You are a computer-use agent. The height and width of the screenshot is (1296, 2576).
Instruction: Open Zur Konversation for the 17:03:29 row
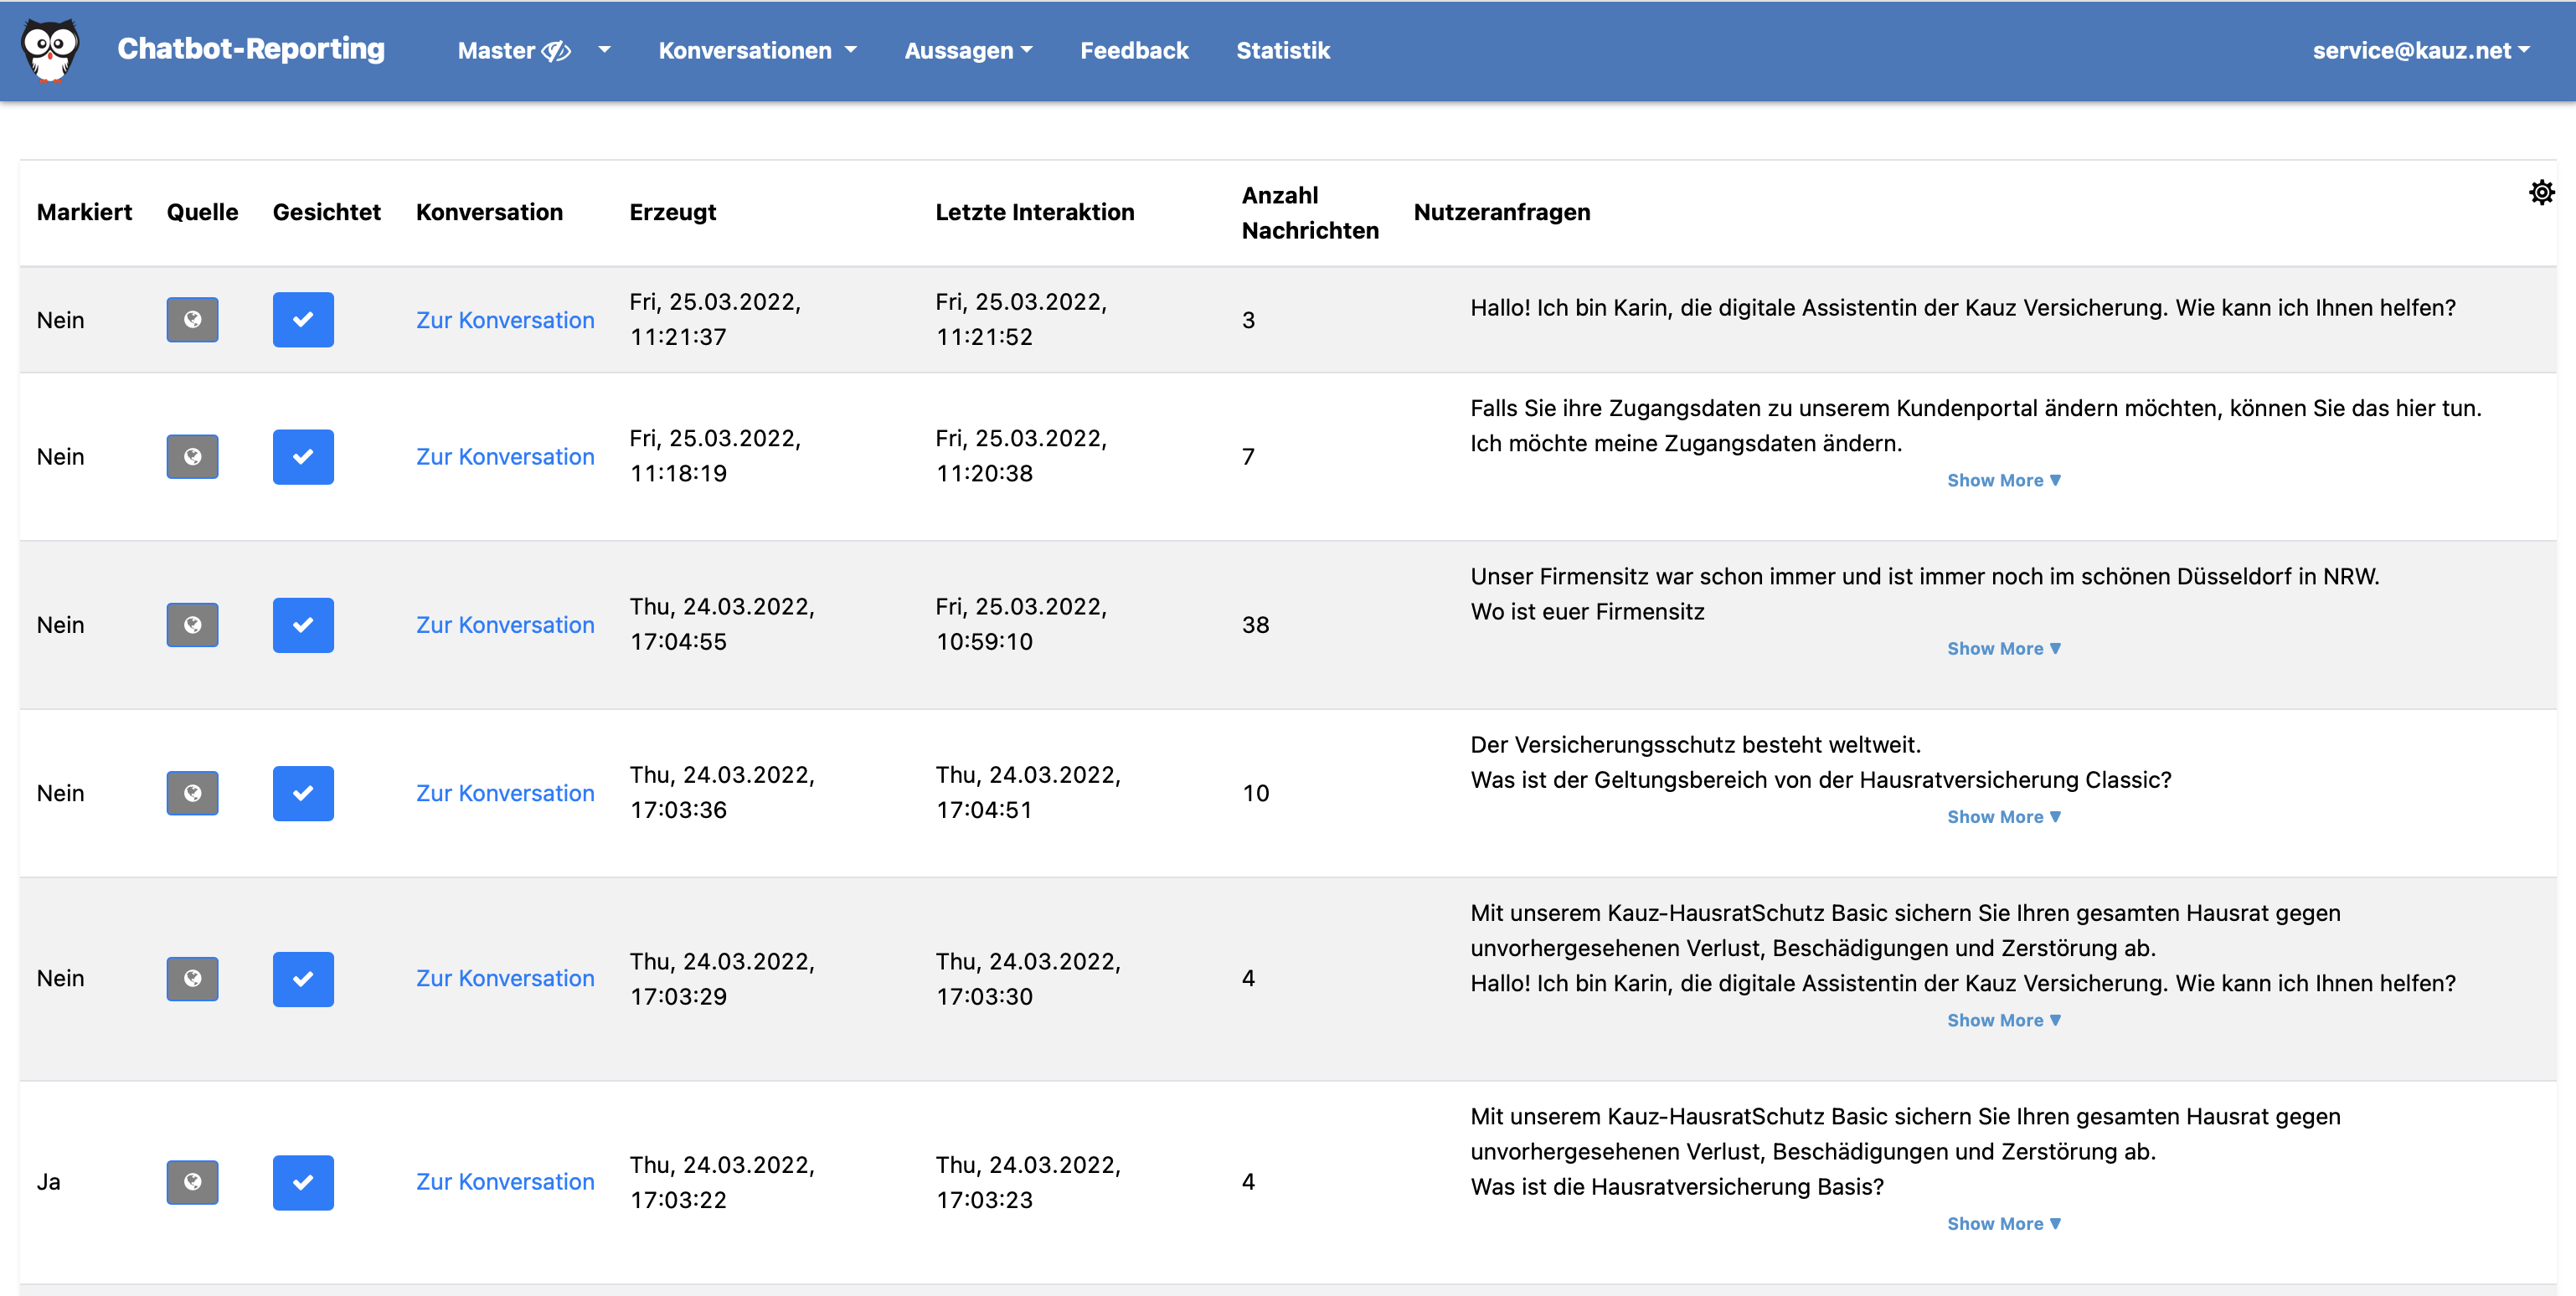click(x=505, y=979)
